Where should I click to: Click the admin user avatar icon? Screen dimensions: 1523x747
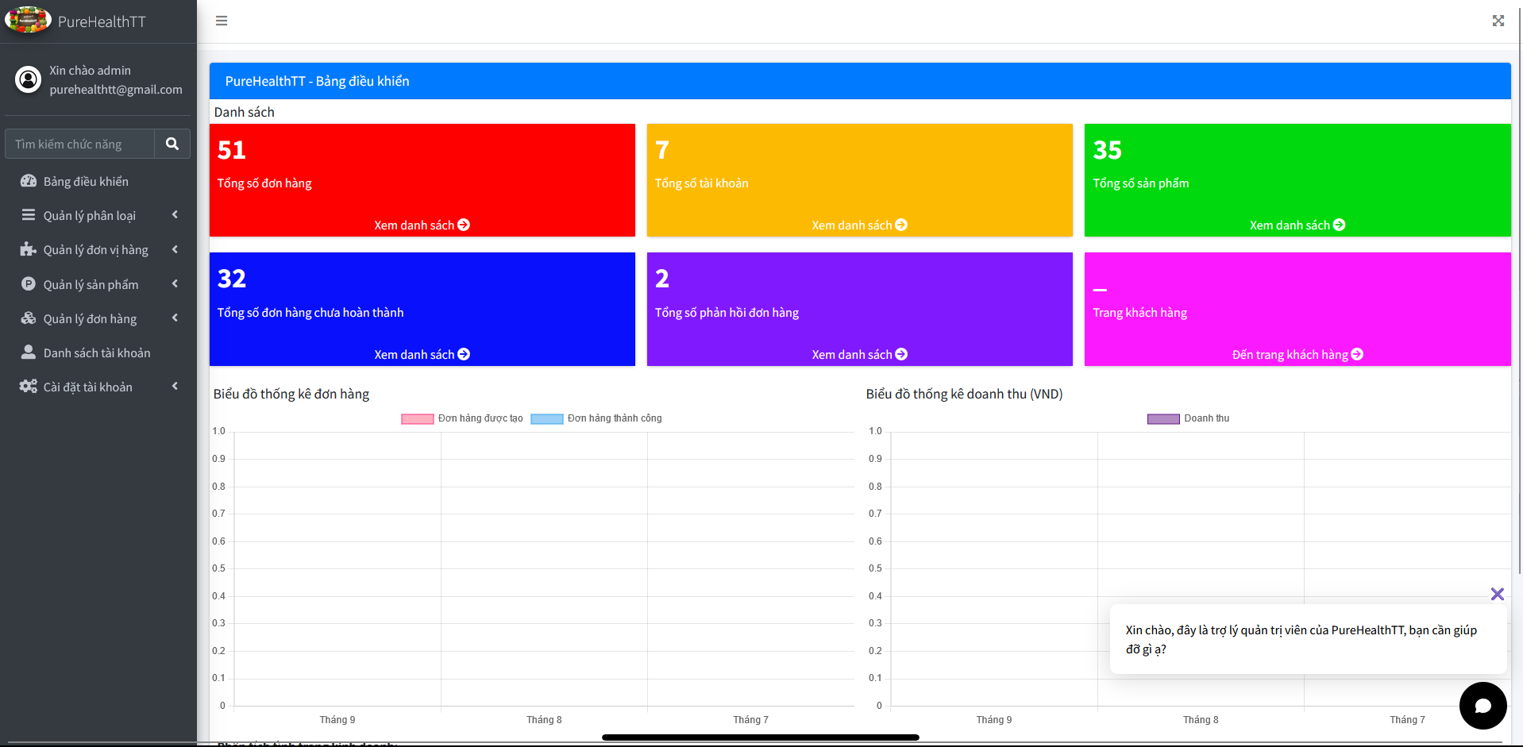click(x=29, y=79)
